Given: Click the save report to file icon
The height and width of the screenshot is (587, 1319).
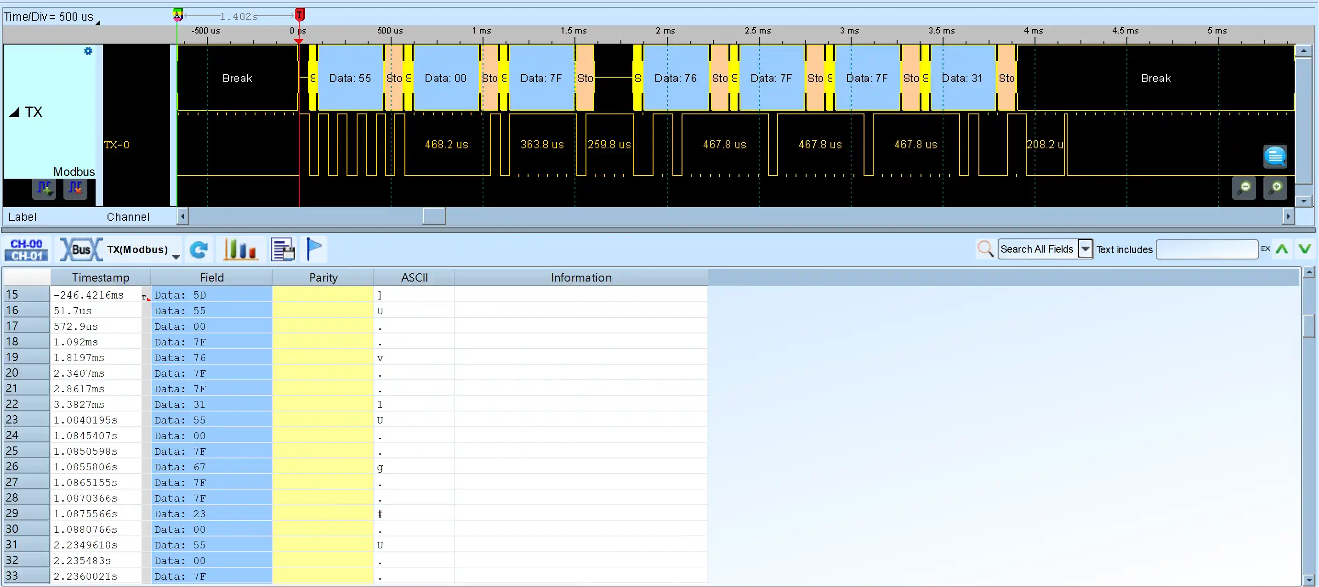Looking at the screenshot, I should [283, 250].
